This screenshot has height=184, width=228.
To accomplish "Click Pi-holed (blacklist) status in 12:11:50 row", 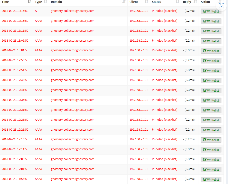I will pos(164,149).
